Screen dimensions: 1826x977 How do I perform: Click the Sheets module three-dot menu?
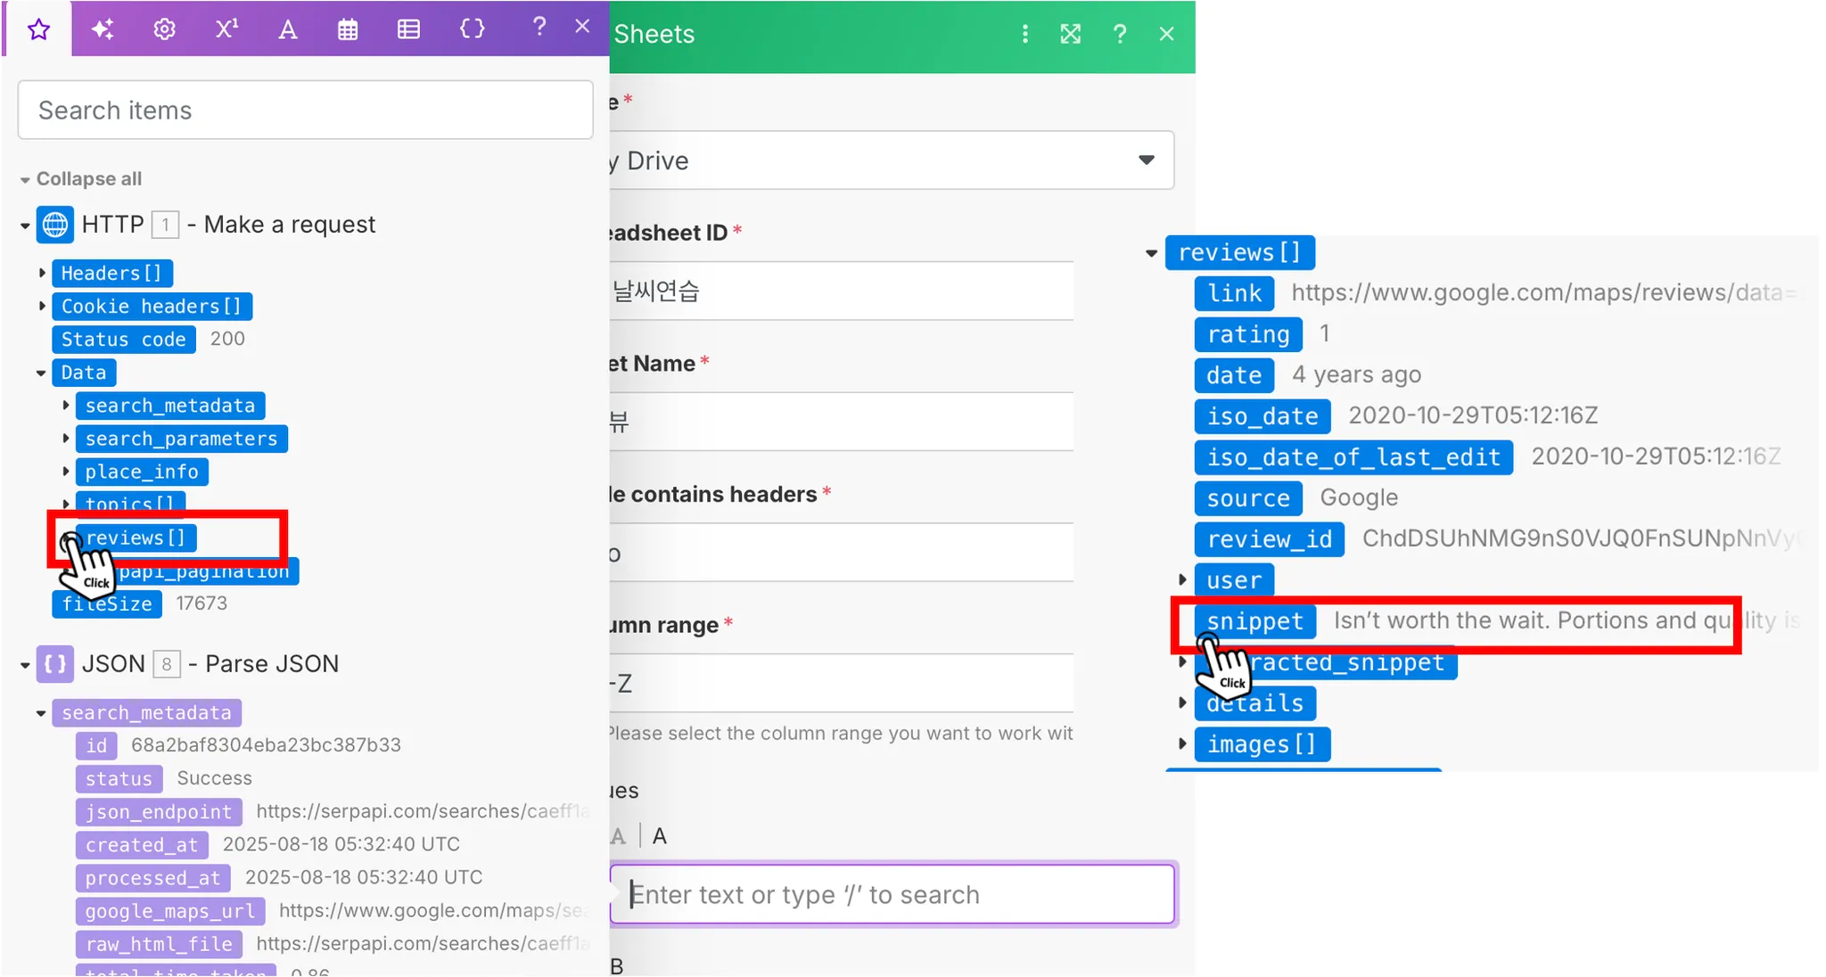pyautogui.click(x=1024, y=34)
